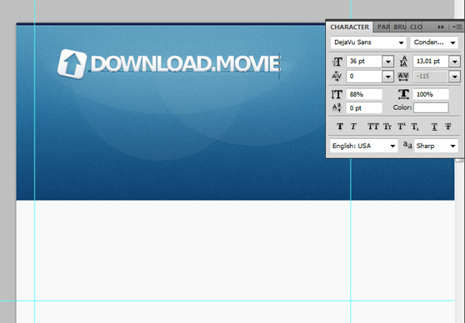Click the horizontal scale icon

(x=403, y=94)
